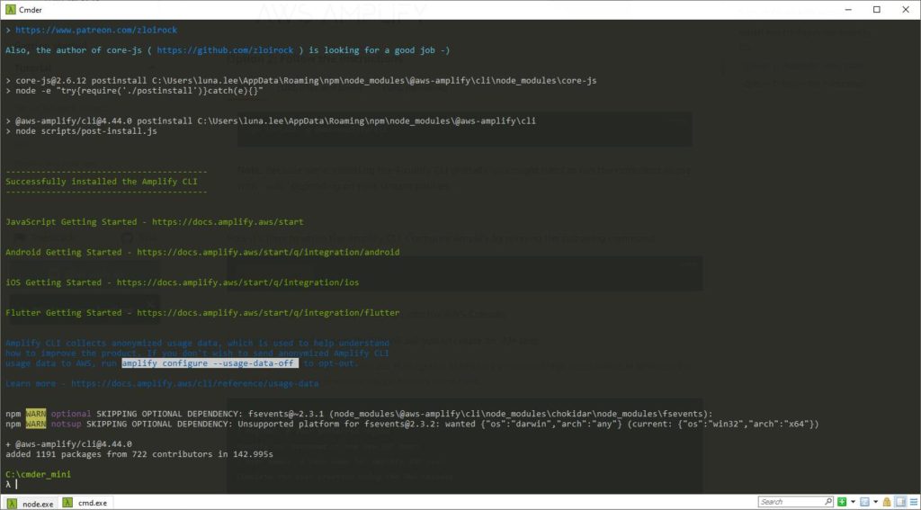Click the lambda prompt input line

click(12, 484)
